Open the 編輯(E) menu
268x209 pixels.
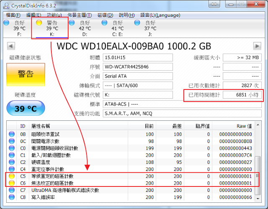33,15
